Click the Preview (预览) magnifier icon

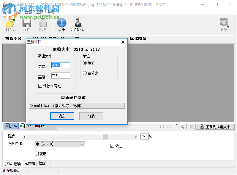[224, 23]
